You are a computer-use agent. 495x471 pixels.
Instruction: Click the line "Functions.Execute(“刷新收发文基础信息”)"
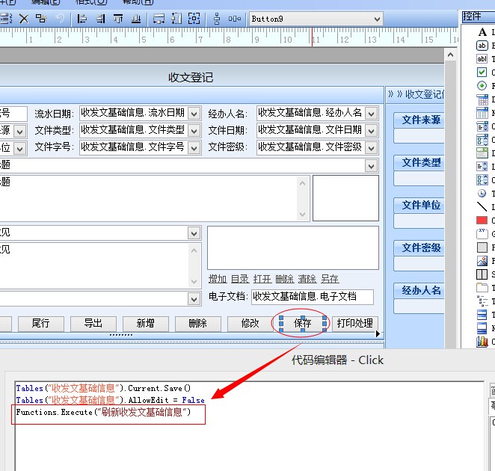click(x=103, y=412)
